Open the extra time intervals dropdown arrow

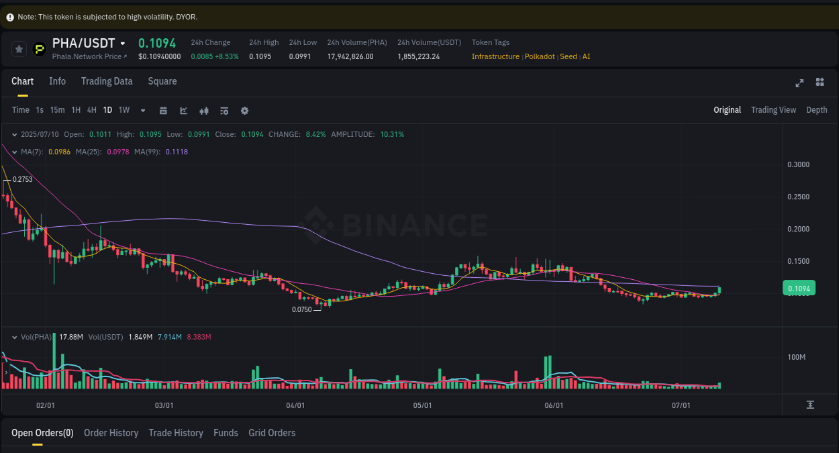pos(142,110)
